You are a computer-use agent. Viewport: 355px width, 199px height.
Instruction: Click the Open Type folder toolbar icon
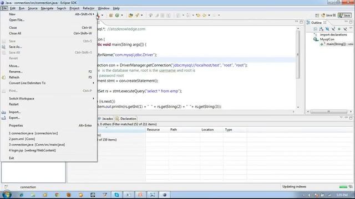coord(131,15)
